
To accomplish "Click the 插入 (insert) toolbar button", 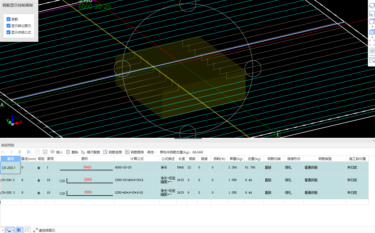I will (x=57, y=152).
